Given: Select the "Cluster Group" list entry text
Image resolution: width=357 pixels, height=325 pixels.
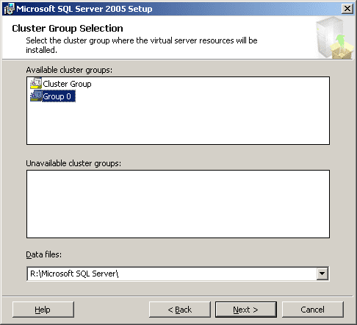Looking at the screenshot, I should tap(67, 84).
